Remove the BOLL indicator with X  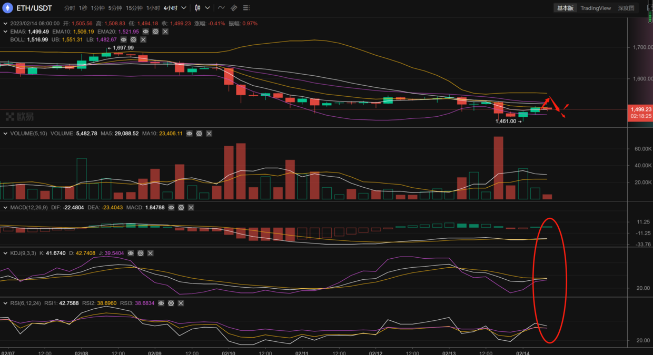[x=143, y=39]
